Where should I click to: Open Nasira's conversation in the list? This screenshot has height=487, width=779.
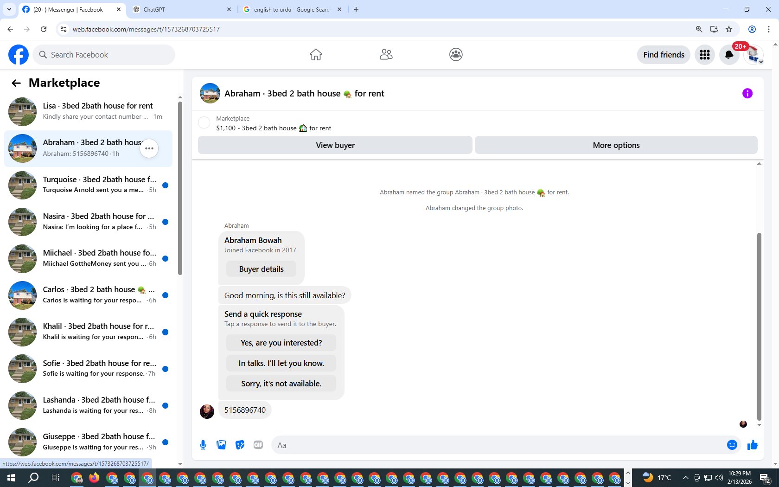[88, 222]
